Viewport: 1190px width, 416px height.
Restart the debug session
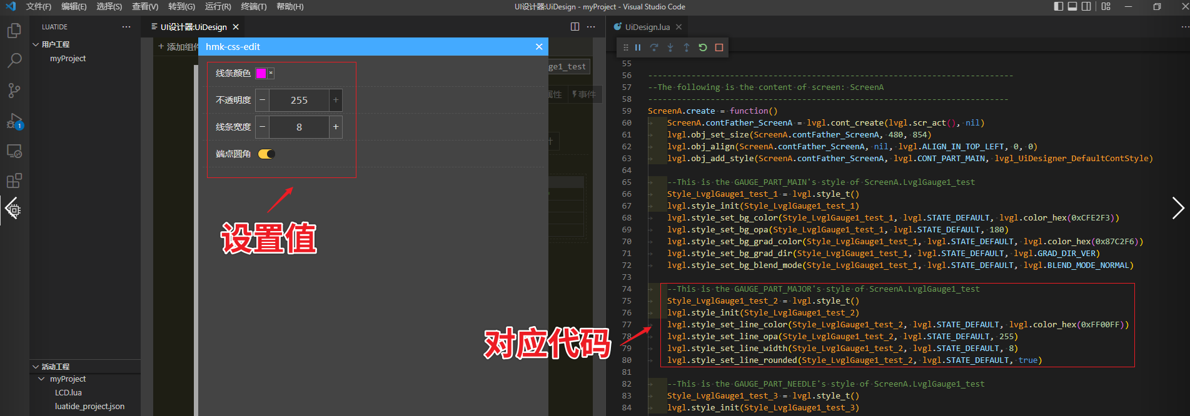(703, 47)
